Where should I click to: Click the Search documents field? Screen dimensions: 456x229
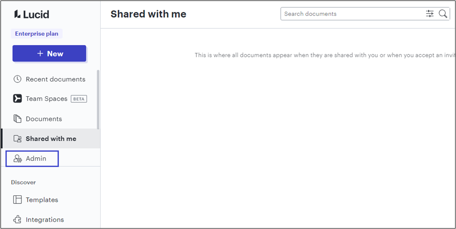click(x=352, y=14)
